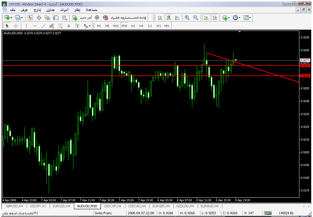
Task: Open the Market Watch panel icon
Action: coord(30,18)
